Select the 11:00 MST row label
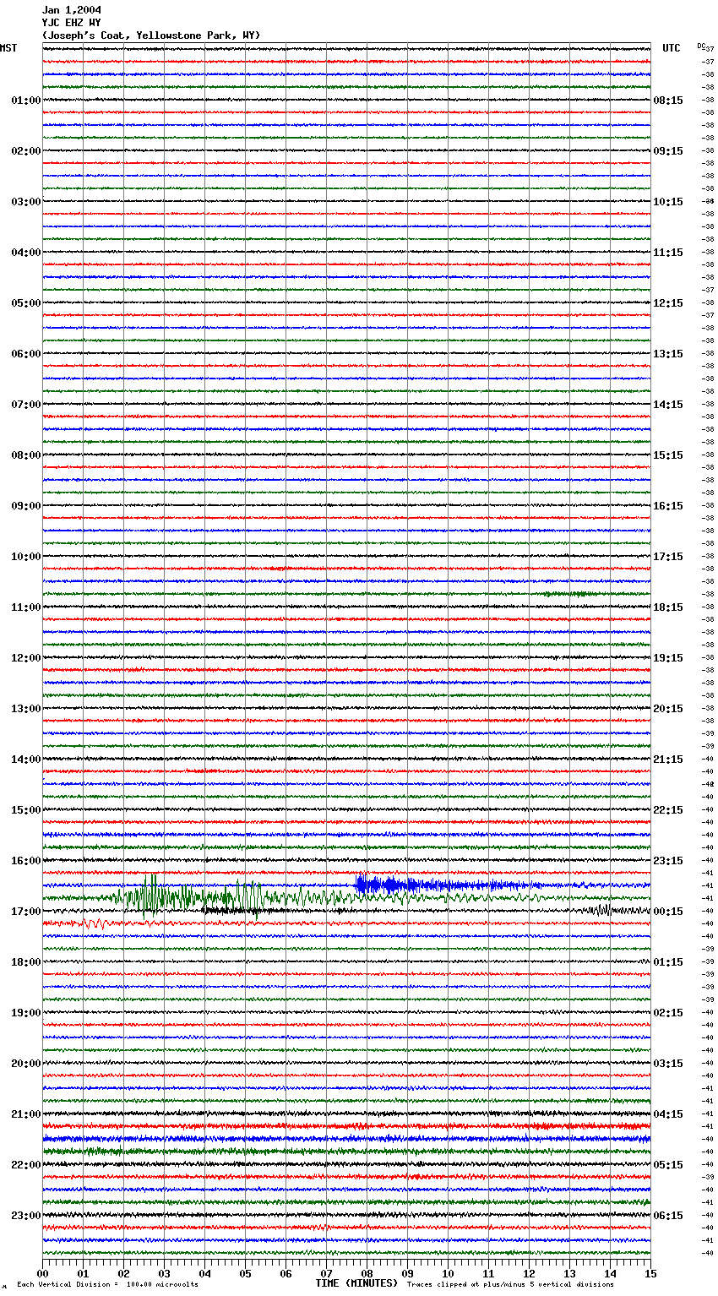Image resolution: width=718 pixels, height=1296 pixels. [x=26, y=607]
